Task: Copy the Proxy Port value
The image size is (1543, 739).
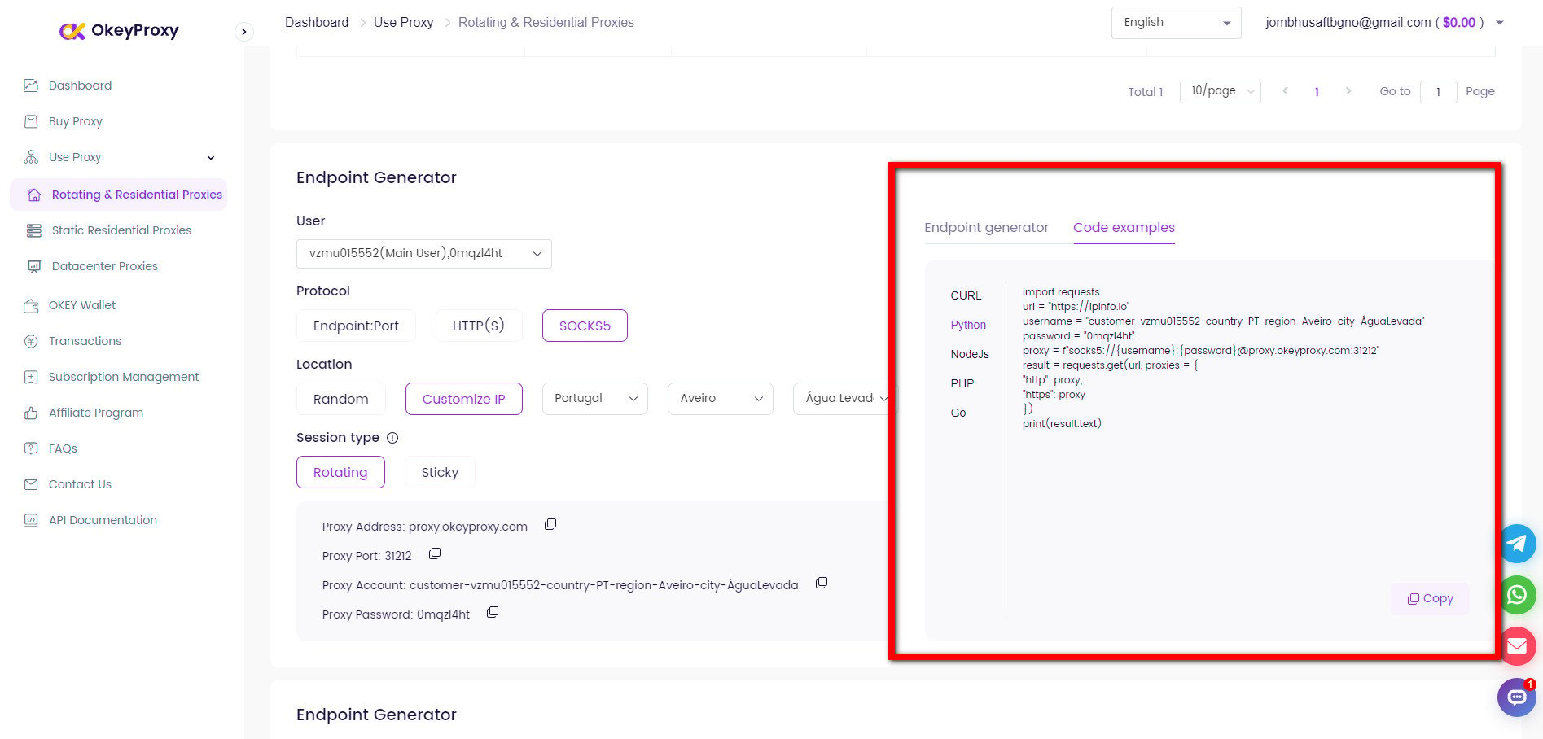Action: pos(435,553)
